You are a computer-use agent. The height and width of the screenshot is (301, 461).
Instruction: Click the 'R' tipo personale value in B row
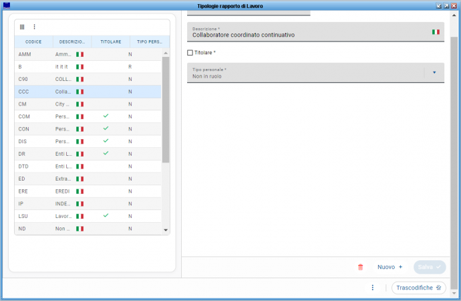click(130, 67)
